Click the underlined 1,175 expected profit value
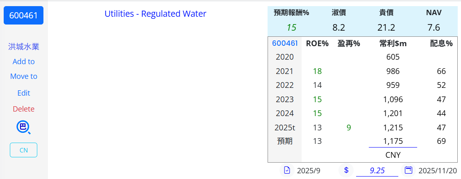Viewport: 461px width, 179px height. point(393,141)
